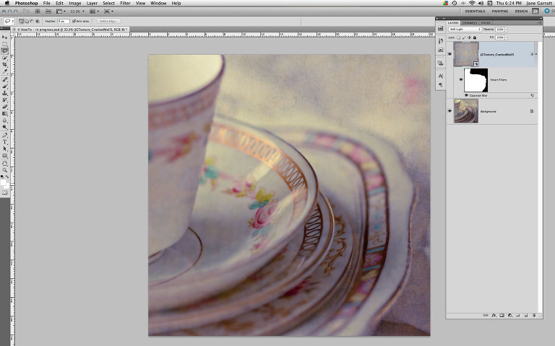Launch Bridge from the application bar
The width and height of the screenshot is (555, 346).
point(38,12)
